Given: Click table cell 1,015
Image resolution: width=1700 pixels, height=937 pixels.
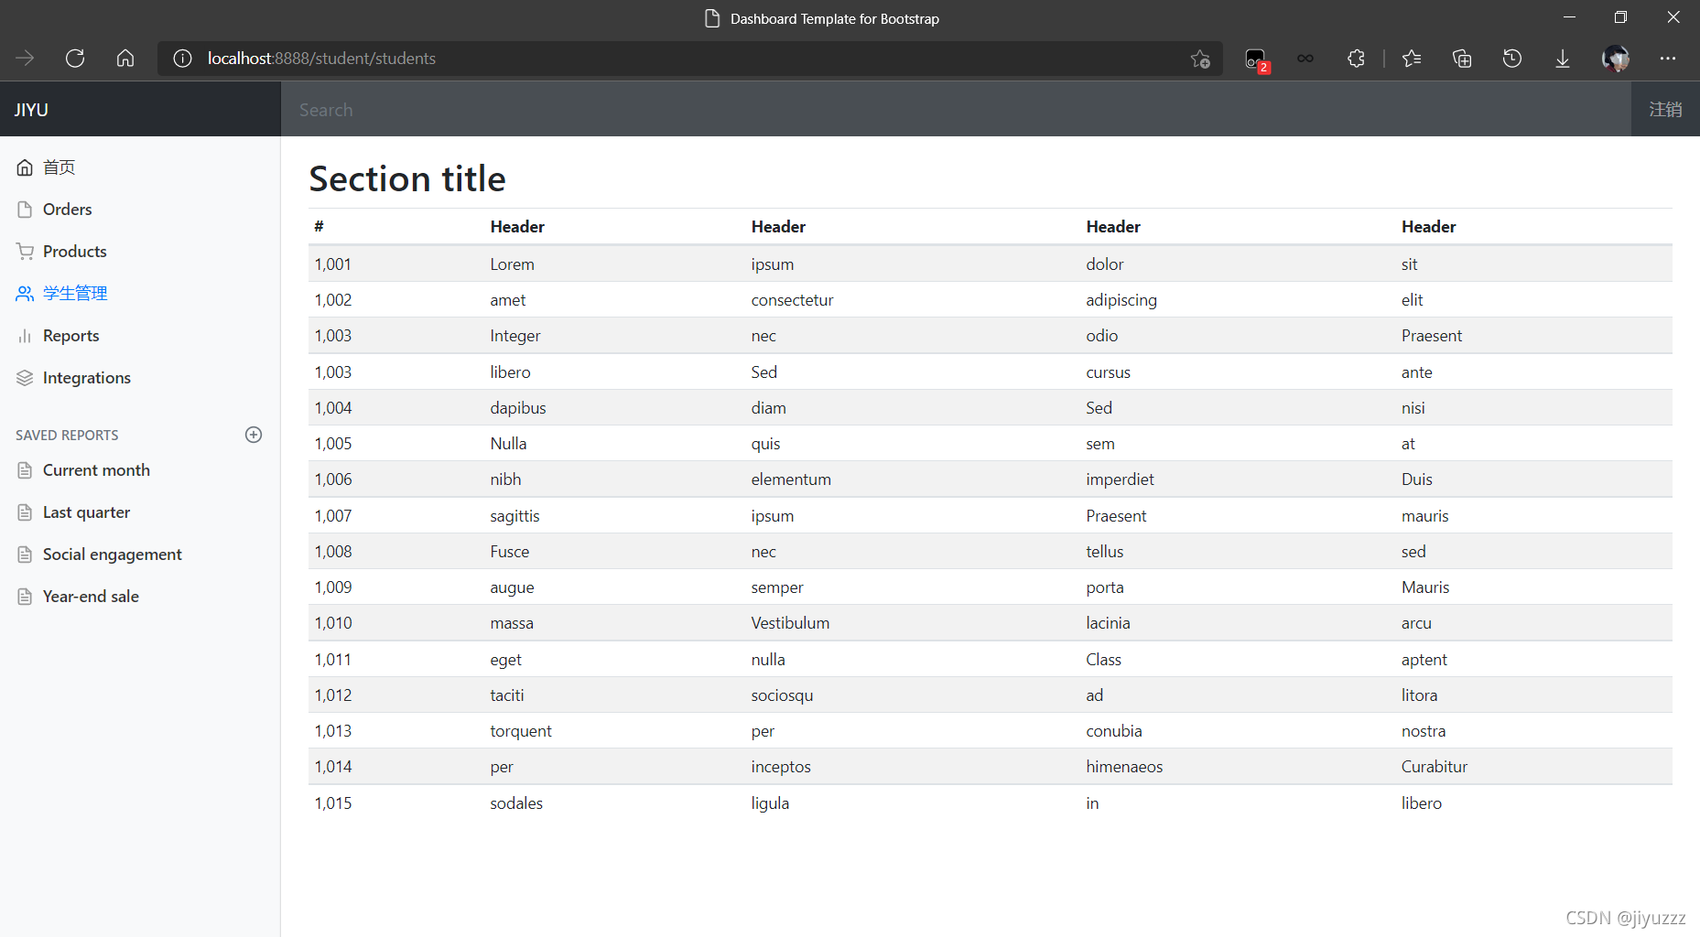Looking at the screenshot, I should [x=333, y=803].
